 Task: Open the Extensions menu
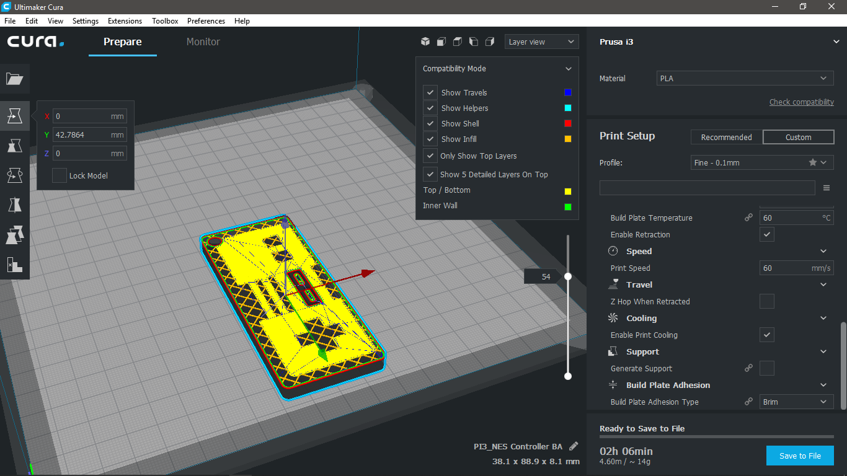click(125, 20)
